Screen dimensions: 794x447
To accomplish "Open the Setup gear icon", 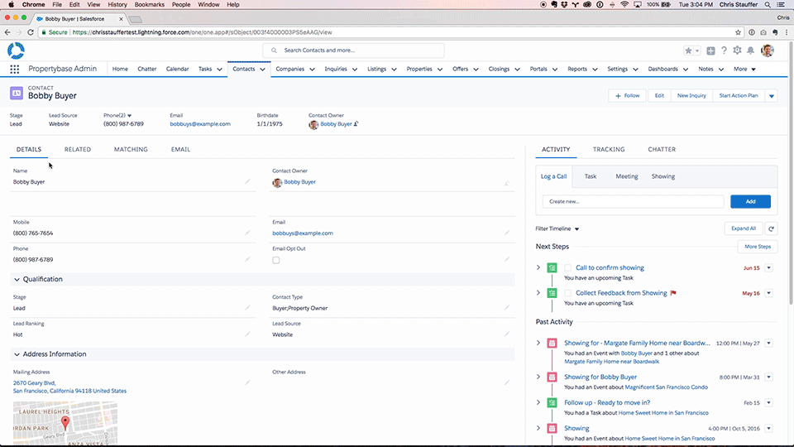I will point(737,50).
